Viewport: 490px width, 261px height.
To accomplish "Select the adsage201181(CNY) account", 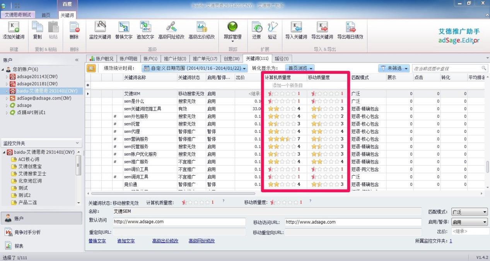I will [37, 84].
